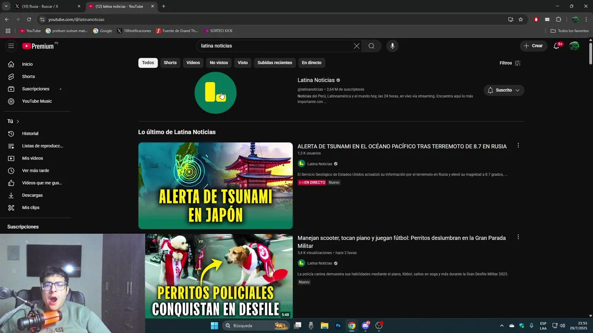Open the red ad-blocker extension icon
This screenshot has height=333, width=593.
click(536, 19)
